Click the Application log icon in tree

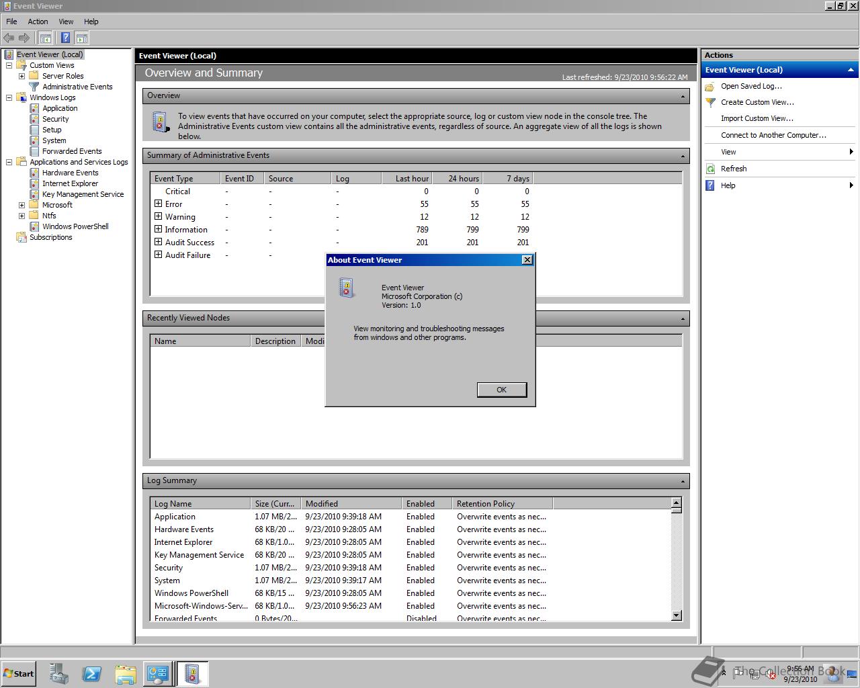click(34, 108)
